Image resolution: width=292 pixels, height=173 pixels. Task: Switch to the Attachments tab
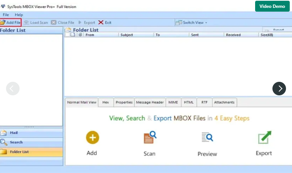click(224, 102)
